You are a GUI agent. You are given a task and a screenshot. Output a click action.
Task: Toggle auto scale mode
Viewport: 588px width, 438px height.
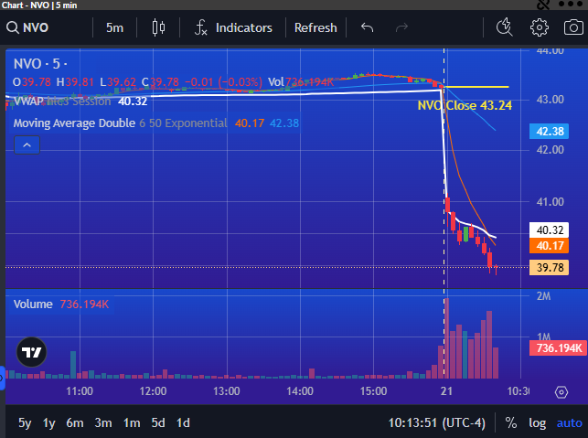coord(569,423)
